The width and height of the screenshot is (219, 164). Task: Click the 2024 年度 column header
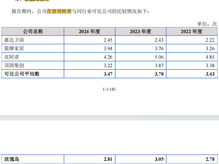[89, 32]
